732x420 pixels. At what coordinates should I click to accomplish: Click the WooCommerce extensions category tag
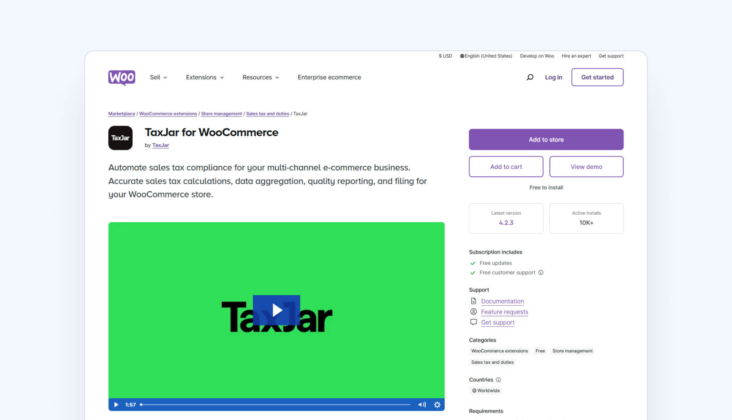(x=499, y=351)
